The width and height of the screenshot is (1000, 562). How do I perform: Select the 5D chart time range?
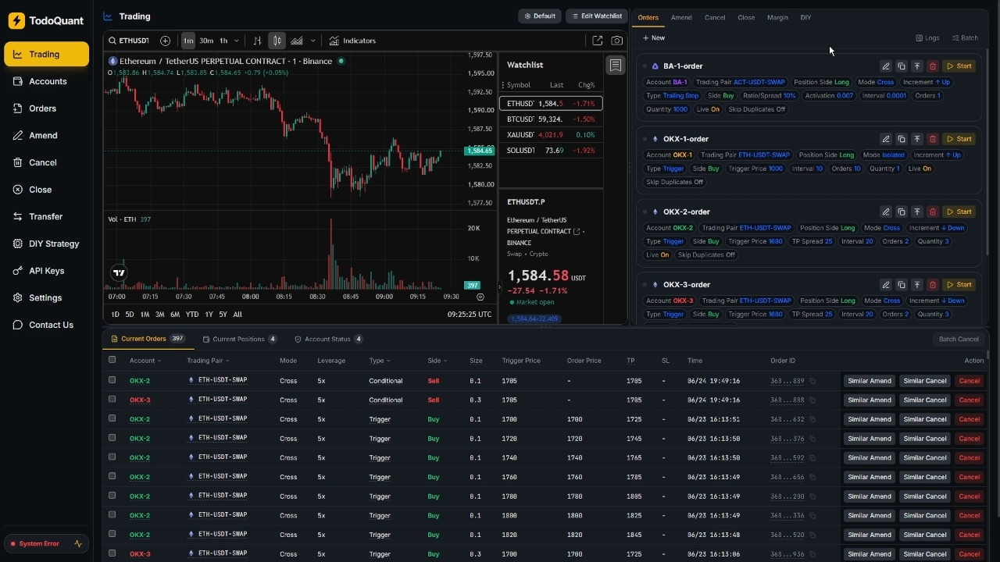(130, 315)
